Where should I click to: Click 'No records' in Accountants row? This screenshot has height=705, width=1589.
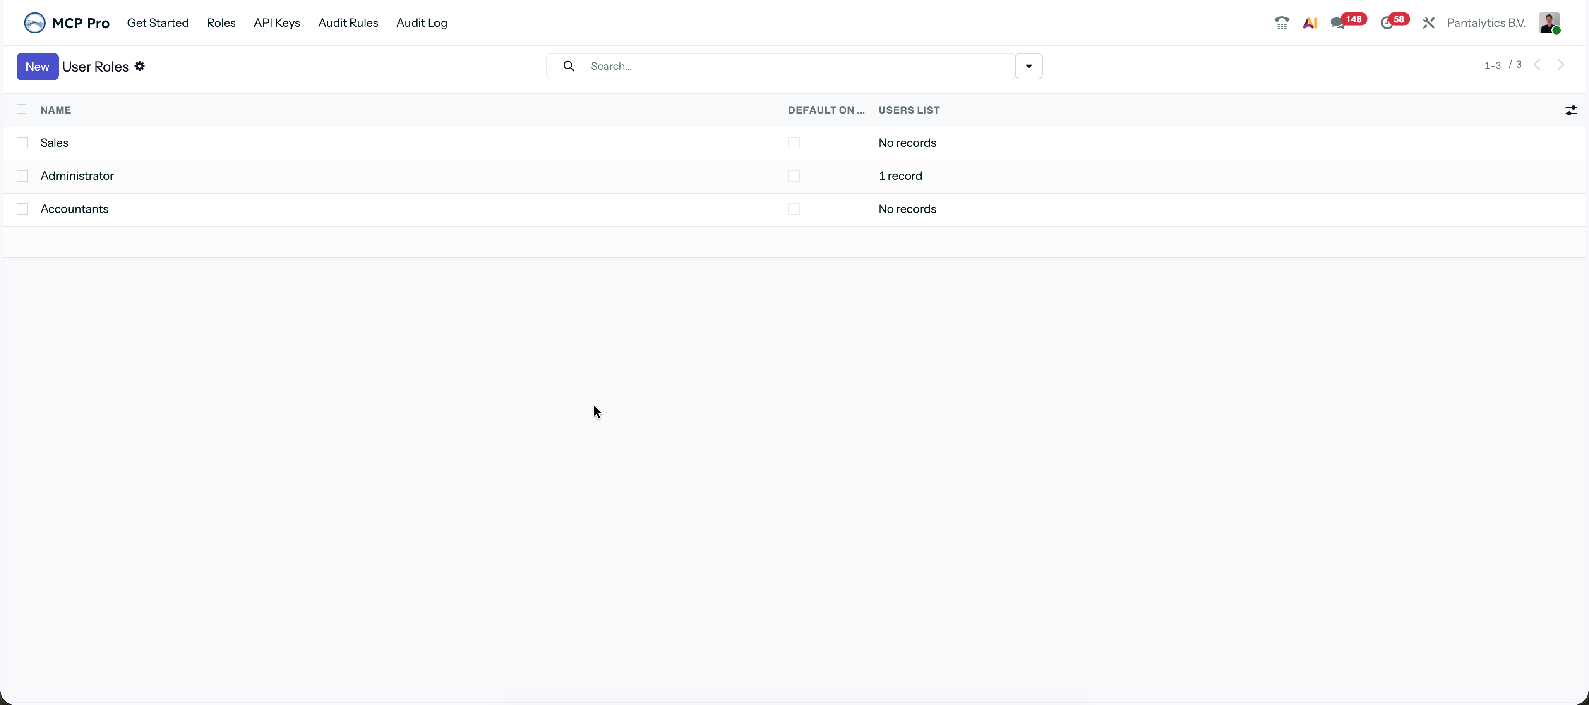pos(907,209)
